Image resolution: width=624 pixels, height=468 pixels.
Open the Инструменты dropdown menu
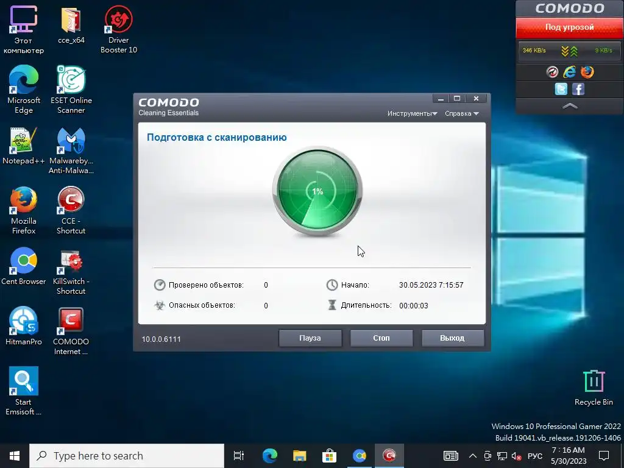tap(413, 113)
